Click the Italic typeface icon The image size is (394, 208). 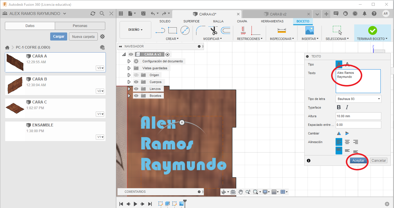pos(347,107)
